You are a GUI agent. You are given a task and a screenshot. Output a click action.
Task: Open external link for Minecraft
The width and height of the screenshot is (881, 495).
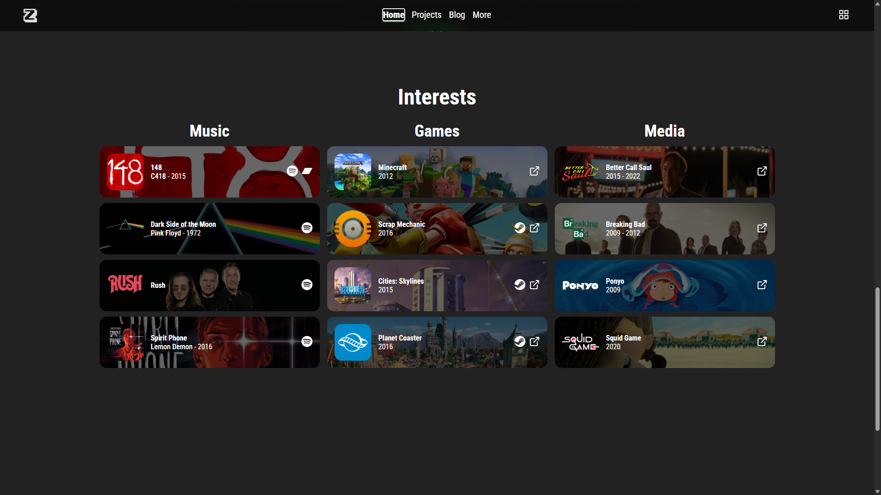[x=535, y=171]
